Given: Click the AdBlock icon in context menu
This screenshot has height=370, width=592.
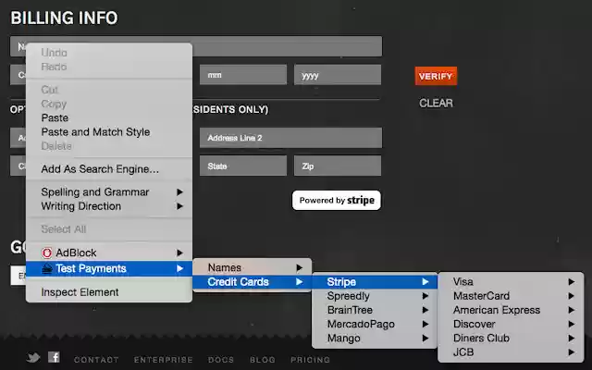Looking at the screenshot, I should [x=47, y=253].
